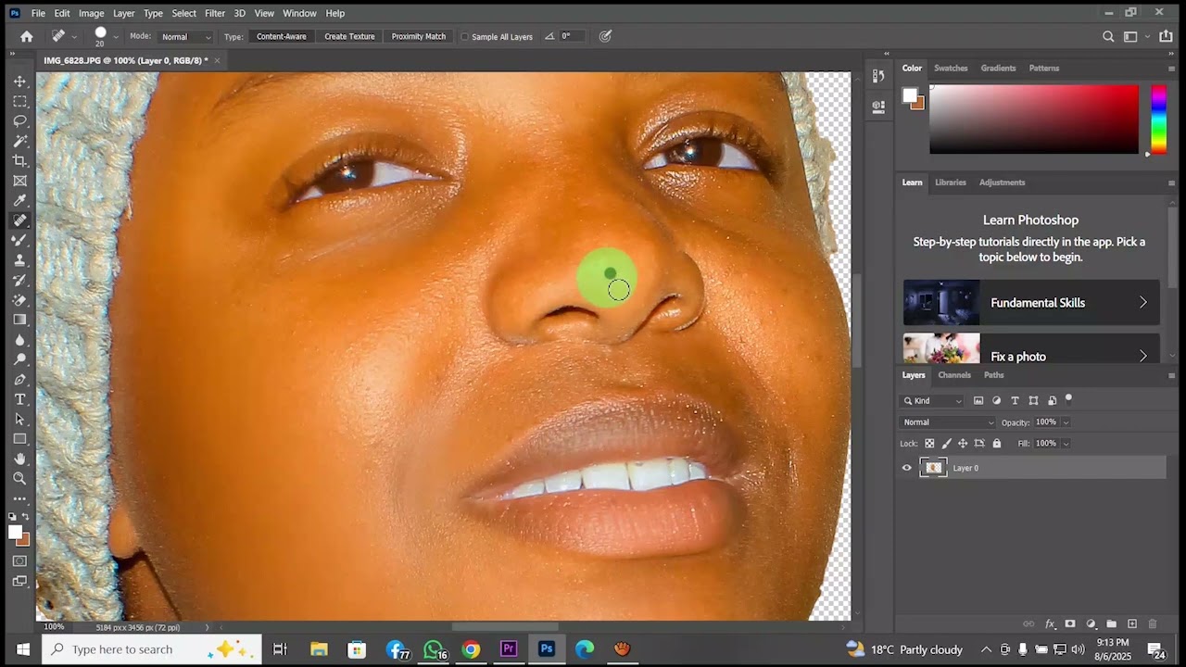Select the Gradient tool
This screenshot has width=1186, height=667.
19,320
